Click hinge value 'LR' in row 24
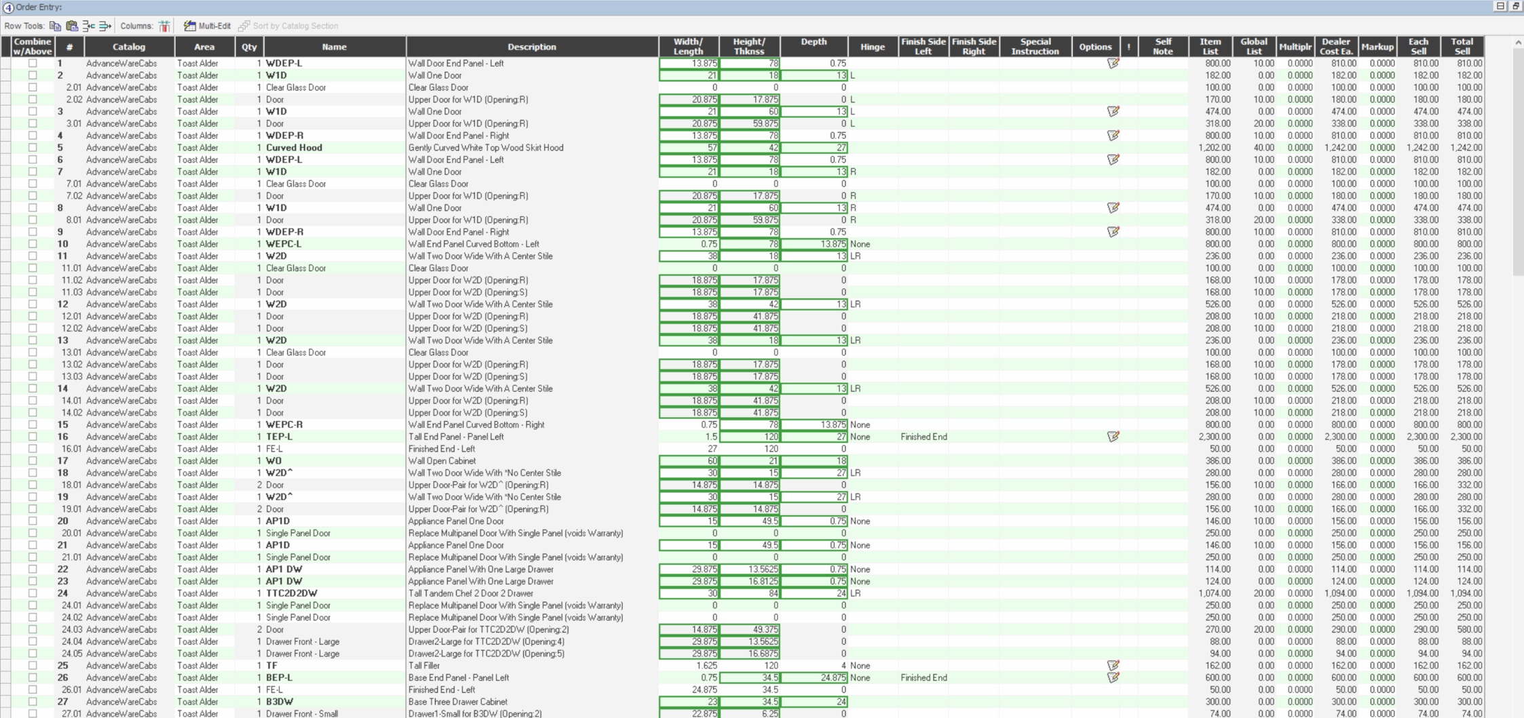Screen dimensions: 1524x718 (855, 593)
